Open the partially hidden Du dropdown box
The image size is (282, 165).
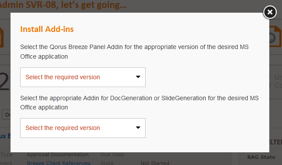pyautogui.click(x=6, y=115)
